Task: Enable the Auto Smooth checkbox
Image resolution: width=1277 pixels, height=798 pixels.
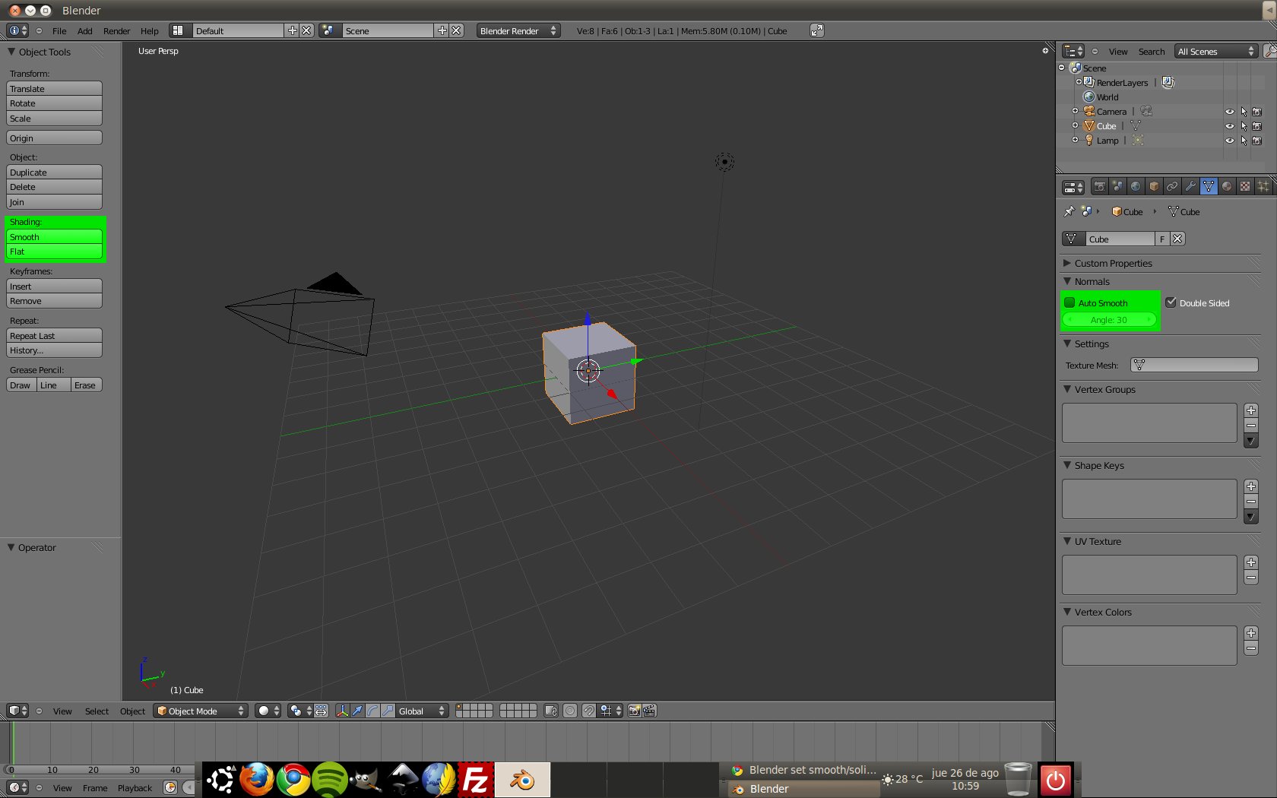Action: (x=1069, y=302)
